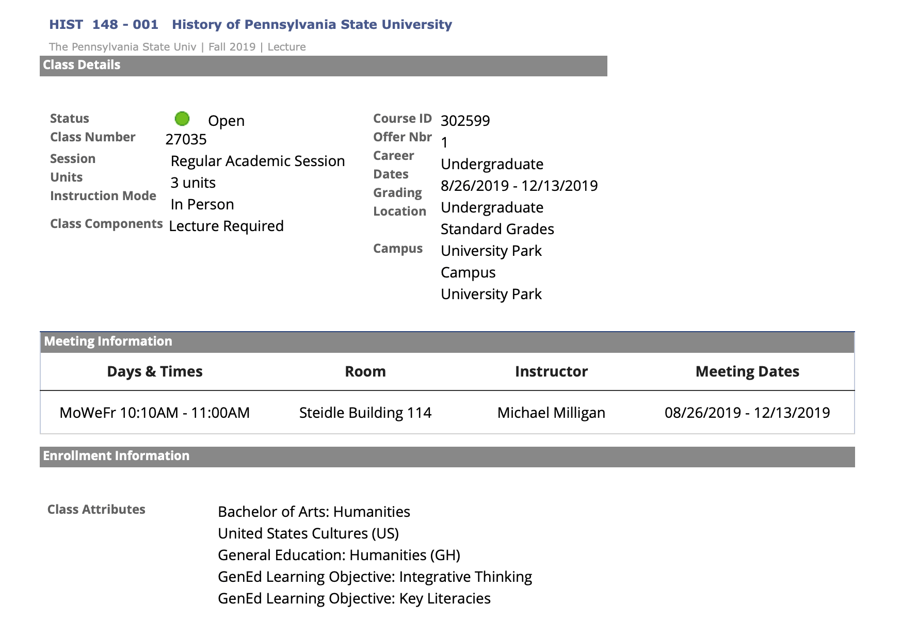Image resolution: width=901 pixels, height=620 pixels.
Task: Click the 'Status' field label
Action: pos(70,119)
